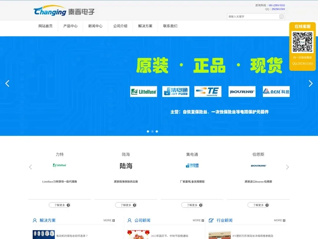Click the 解决方案 section heading

click(47, 220)
